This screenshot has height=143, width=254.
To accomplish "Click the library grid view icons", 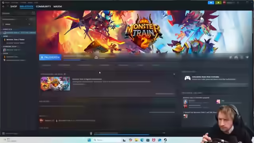I will tap(33, 12).
